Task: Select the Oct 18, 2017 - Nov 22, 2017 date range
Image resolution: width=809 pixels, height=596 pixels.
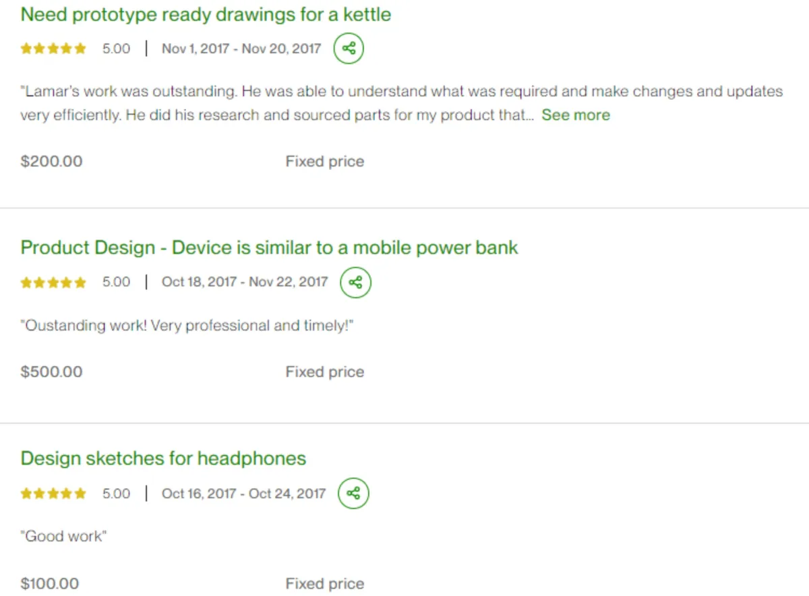Action: click(245, 282)
